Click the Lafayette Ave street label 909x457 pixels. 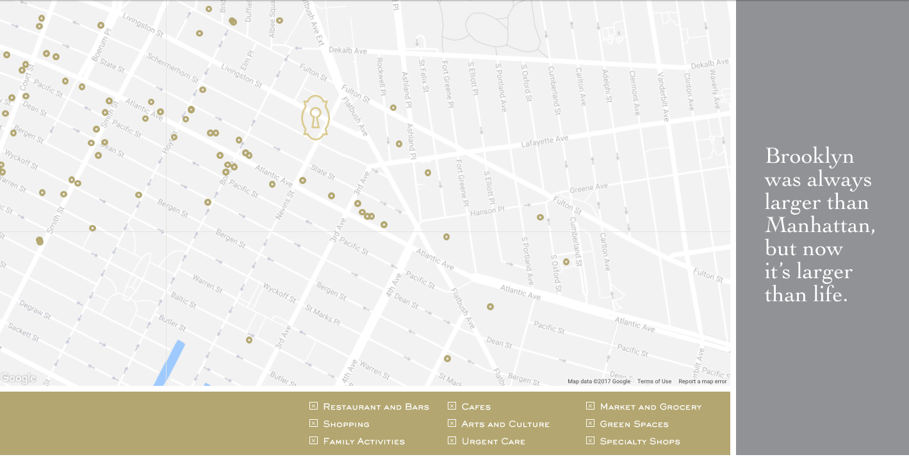coord(545,140)
